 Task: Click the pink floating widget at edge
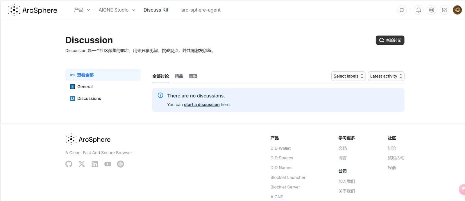[462, 189]
